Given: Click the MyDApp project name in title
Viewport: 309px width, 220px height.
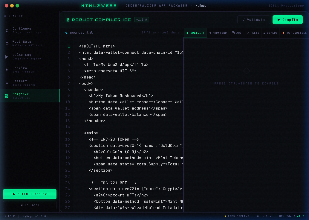Looking at the screenshot, I should coord(201,6).
